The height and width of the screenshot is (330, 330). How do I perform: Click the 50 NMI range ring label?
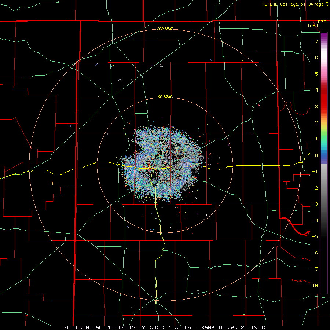(165, 97)
